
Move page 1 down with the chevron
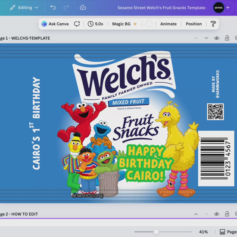[x=206, y=38]
